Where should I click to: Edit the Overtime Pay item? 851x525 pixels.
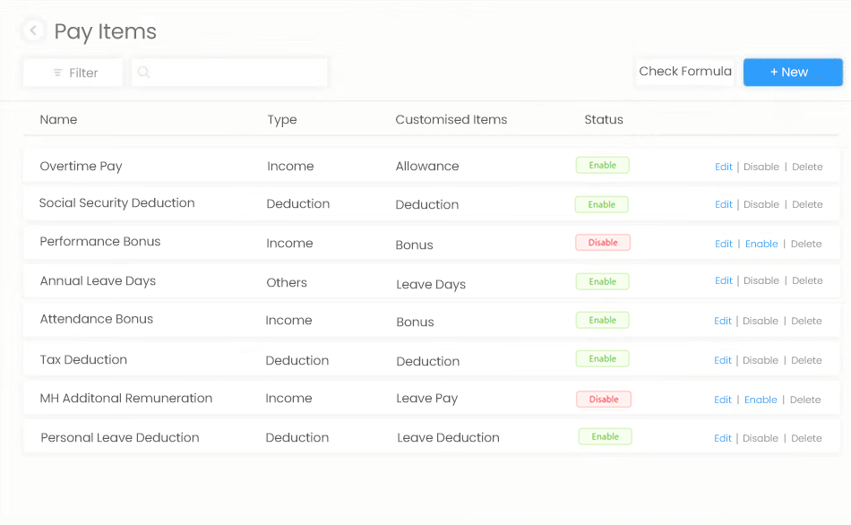coord(724,167)
